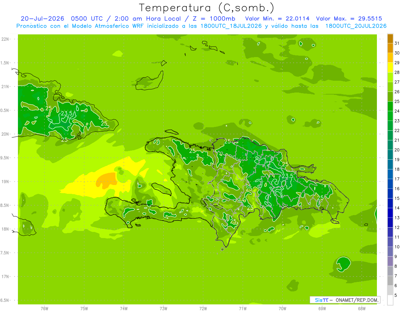Click the gray 6 legend color segment
The height and width of the screenshot is (313, 406).
(x=390, y=281)
